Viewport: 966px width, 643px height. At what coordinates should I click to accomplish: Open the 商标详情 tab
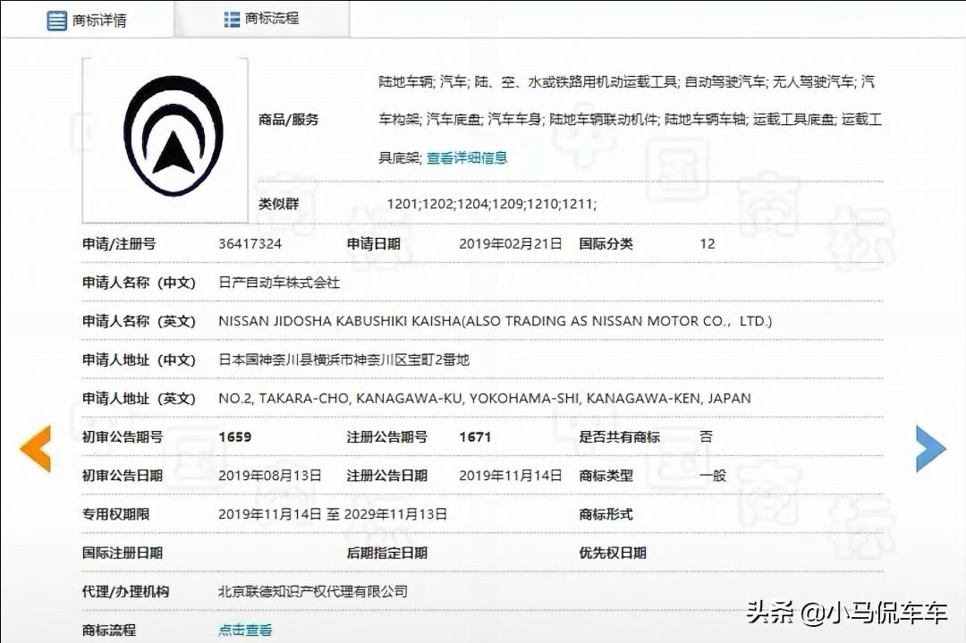tap(87, 20)
